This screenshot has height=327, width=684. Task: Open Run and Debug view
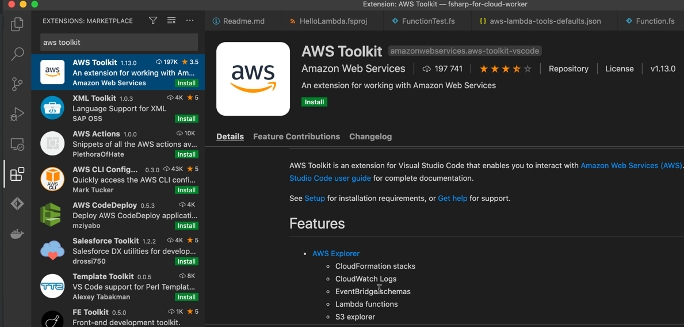[17, 114]
